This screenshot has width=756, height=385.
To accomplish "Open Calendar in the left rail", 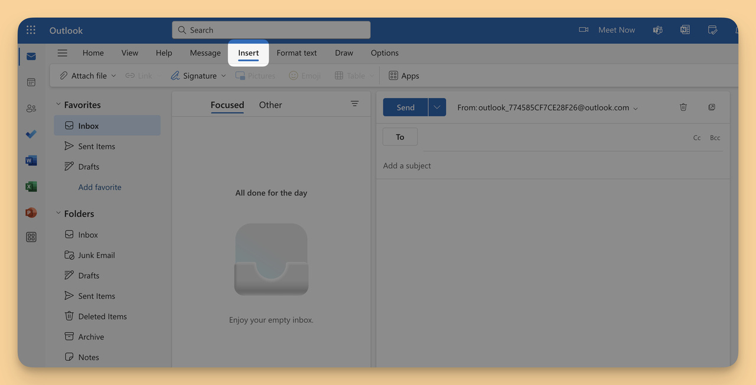I will [31, 82].
